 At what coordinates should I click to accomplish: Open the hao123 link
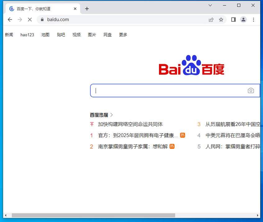(27, 35)
